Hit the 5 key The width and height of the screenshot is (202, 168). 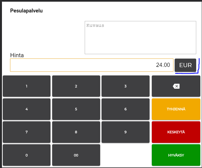(x=76, y=109)
